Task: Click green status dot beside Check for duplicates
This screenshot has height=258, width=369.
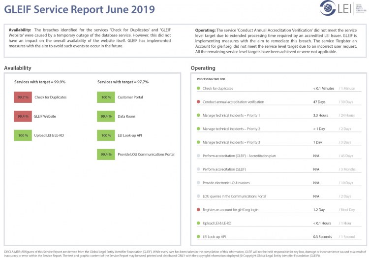Action: tap(198, 89)
